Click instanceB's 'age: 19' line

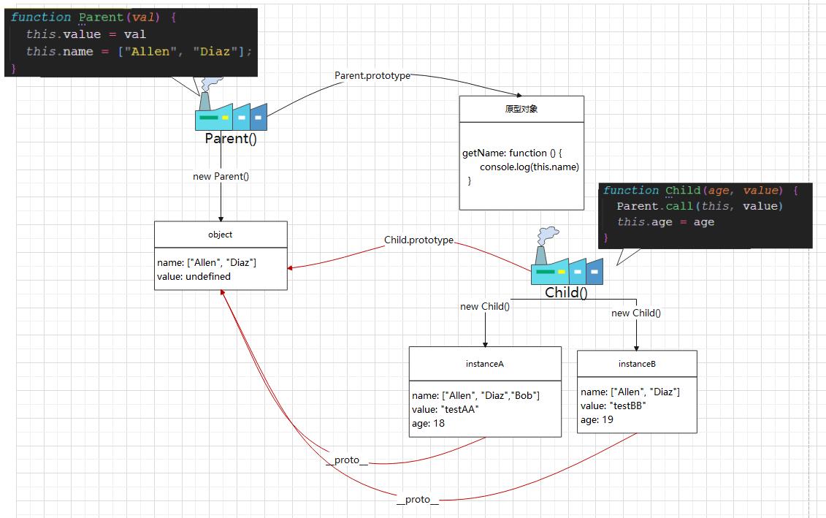tap(597, 420)
